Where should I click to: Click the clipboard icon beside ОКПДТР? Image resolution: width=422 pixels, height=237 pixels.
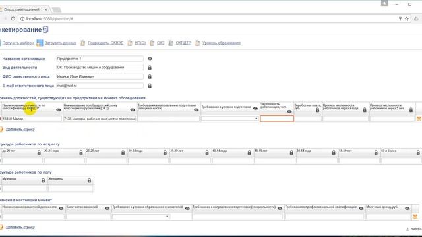(171, 43)
